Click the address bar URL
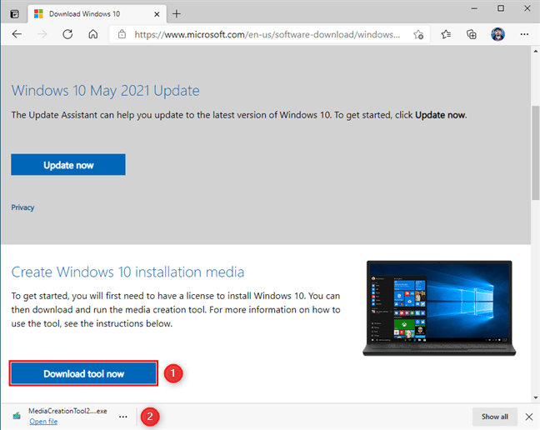The width and height of the screenshot is (540, 430). tap(267, 34)
